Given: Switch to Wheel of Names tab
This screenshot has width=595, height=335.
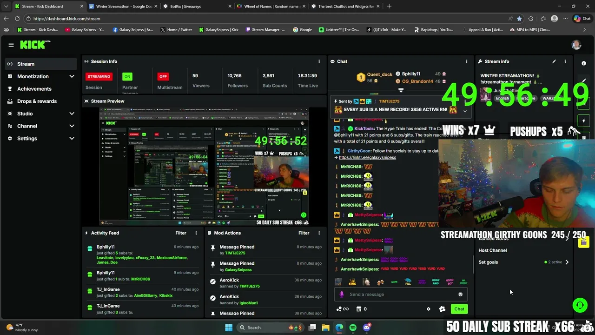Looking at the screenshot, I should 271,7.
